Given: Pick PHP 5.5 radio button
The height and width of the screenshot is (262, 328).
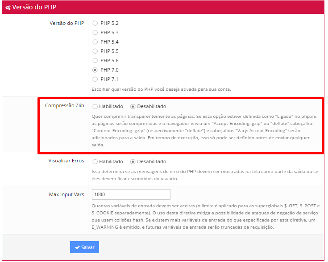Looking at the screenshot, I should pyautogui.click(x=95, y=51).
